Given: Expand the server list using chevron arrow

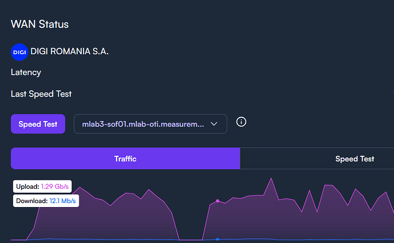Looking at the screenshot, I should coord(215,124).
